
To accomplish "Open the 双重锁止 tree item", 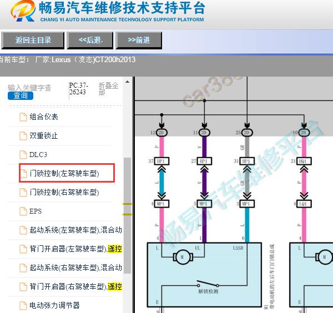I will pyautogui.click(x=44, y=136).
